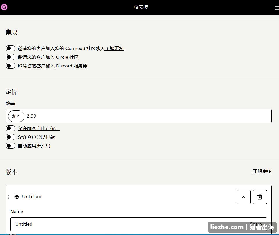
Task: Click the 定价 section heading
Action: coord(11,92)
